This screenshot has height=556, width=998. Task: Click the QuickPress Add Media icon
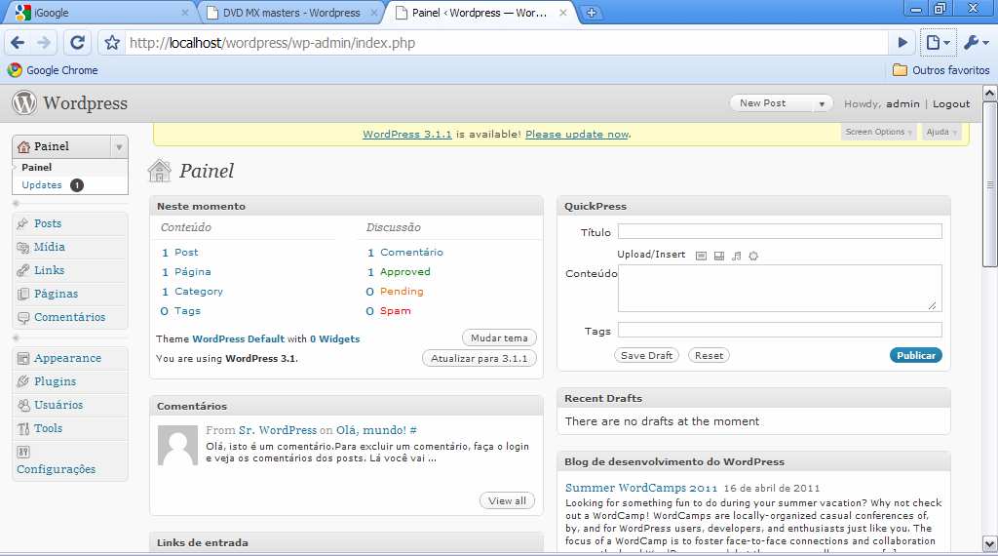(x=753, y=256)
